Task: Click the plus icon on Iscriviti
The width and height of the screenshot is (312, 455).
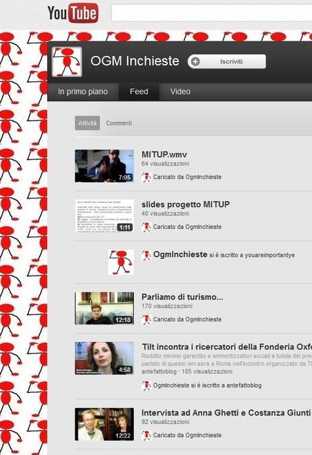Action: coord(195,61)
